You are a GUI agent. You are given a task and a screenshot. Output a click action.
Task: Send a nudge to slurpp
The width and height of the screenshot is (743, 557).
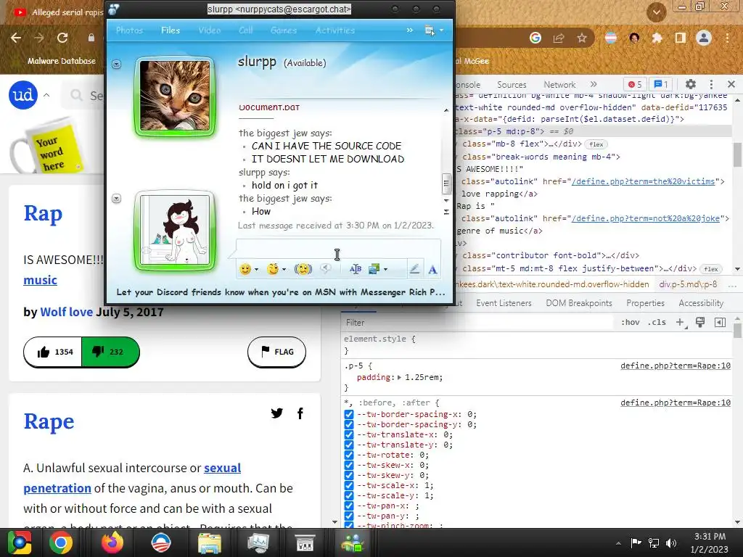tap(303, 269)
